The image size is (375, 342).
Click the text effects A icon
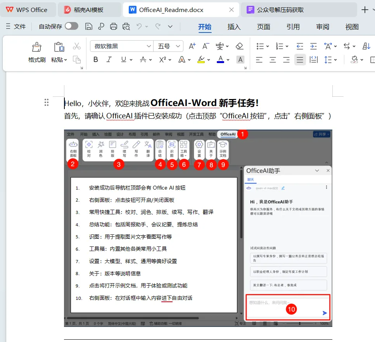point(182,60)
